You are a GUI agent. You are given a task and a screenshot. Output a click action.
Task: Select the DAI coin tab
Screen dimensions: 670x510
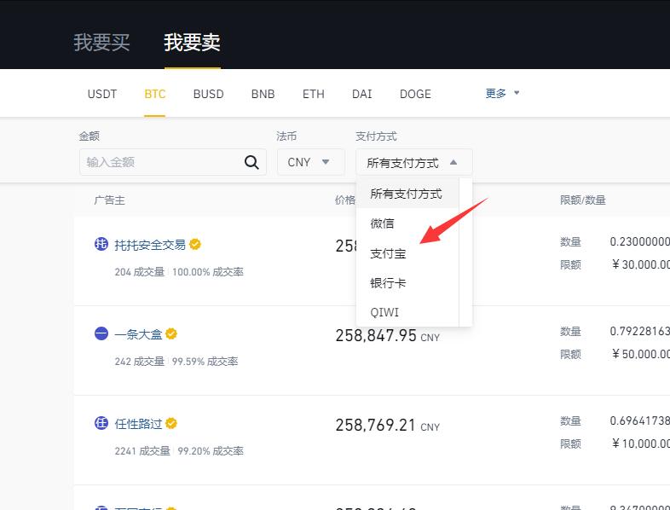click(362, 94)
